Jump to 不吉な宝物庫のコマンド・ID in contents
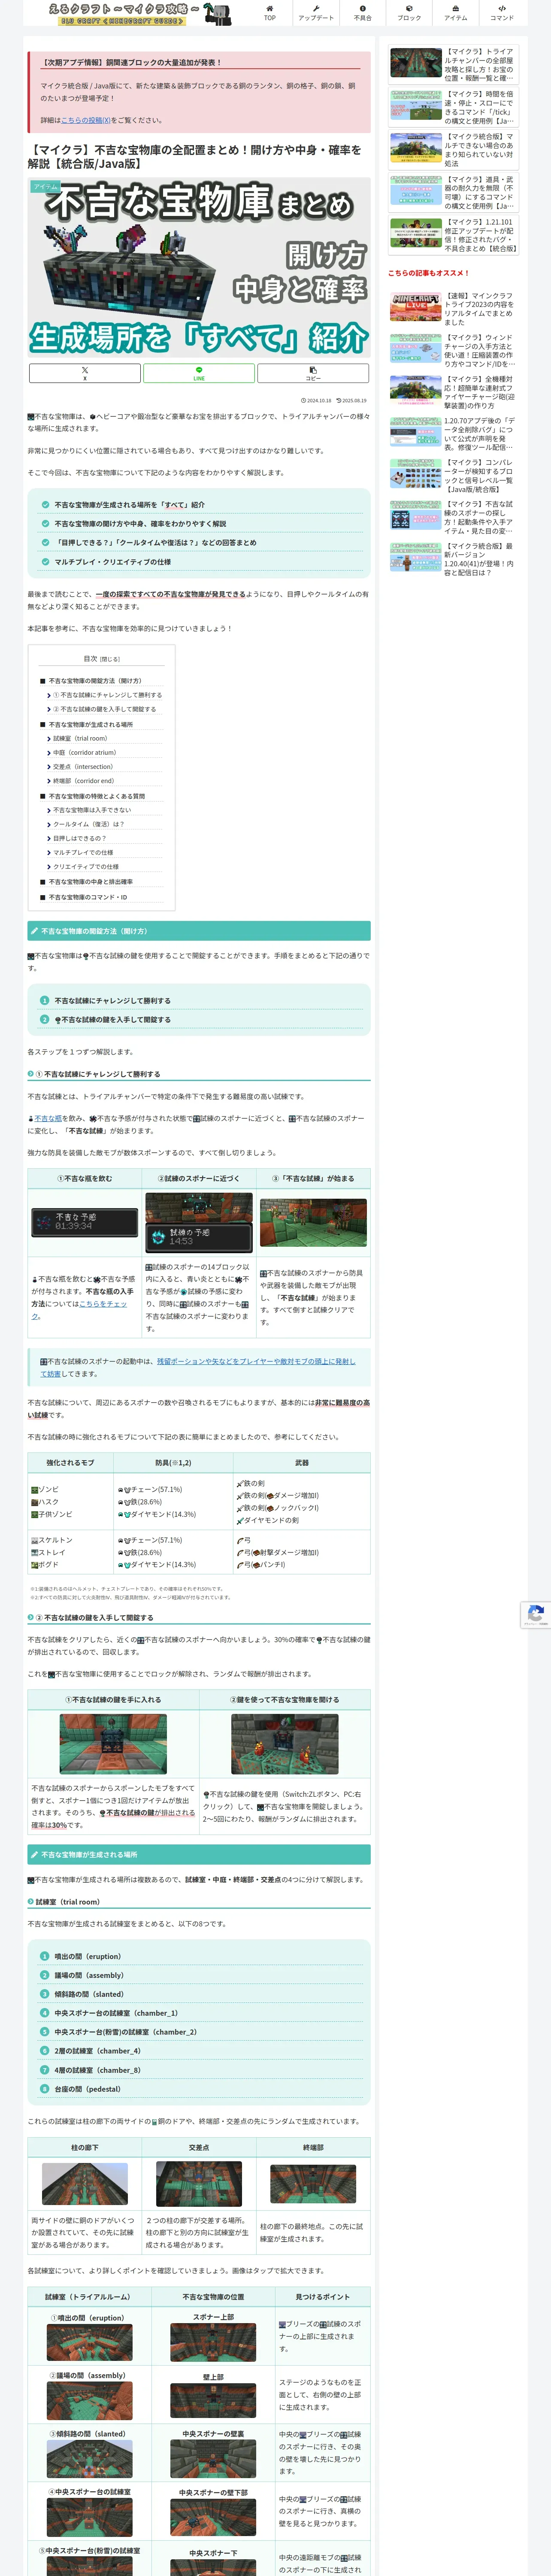Viewport: 551px width, 2576px height. [x=88, y=897]
